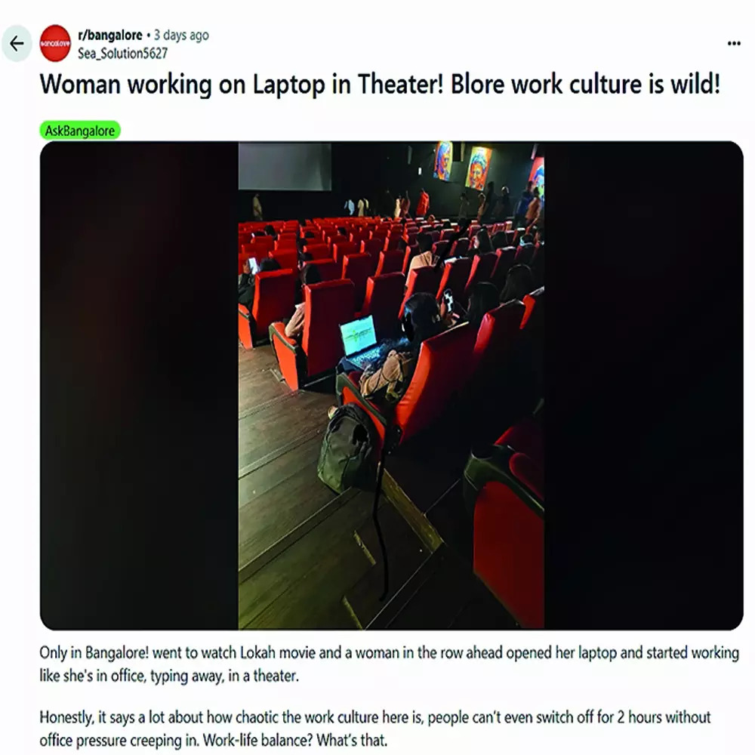Open the three-dot post options menu

[734, 44]
